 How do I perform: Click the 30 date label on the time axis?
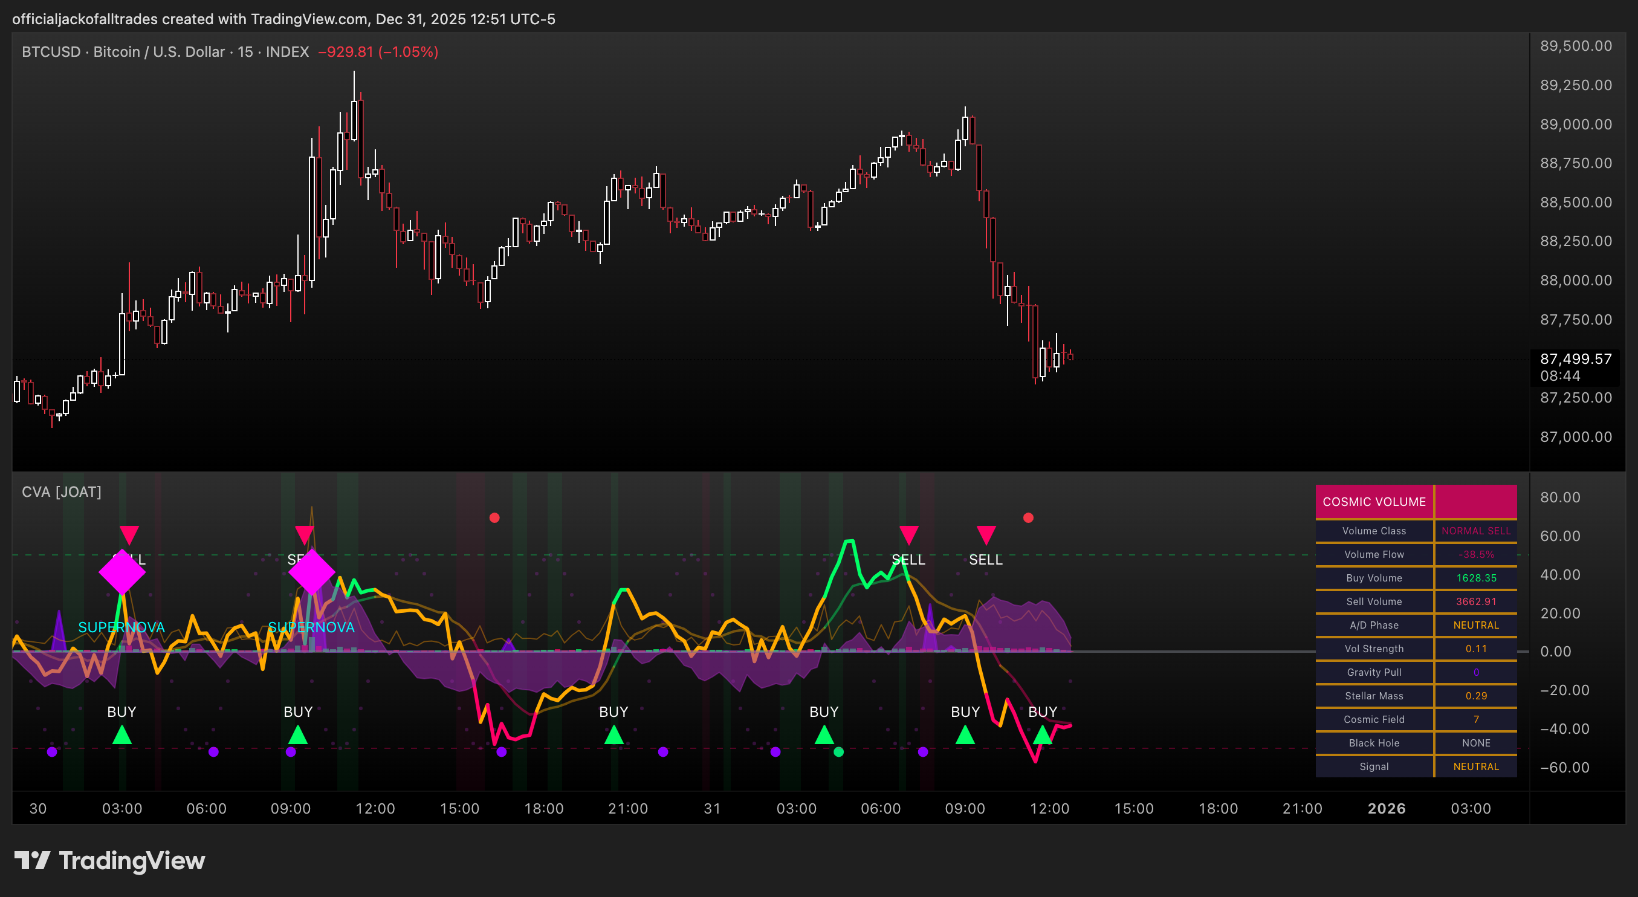pyautogui.click(x=38, y=809)
